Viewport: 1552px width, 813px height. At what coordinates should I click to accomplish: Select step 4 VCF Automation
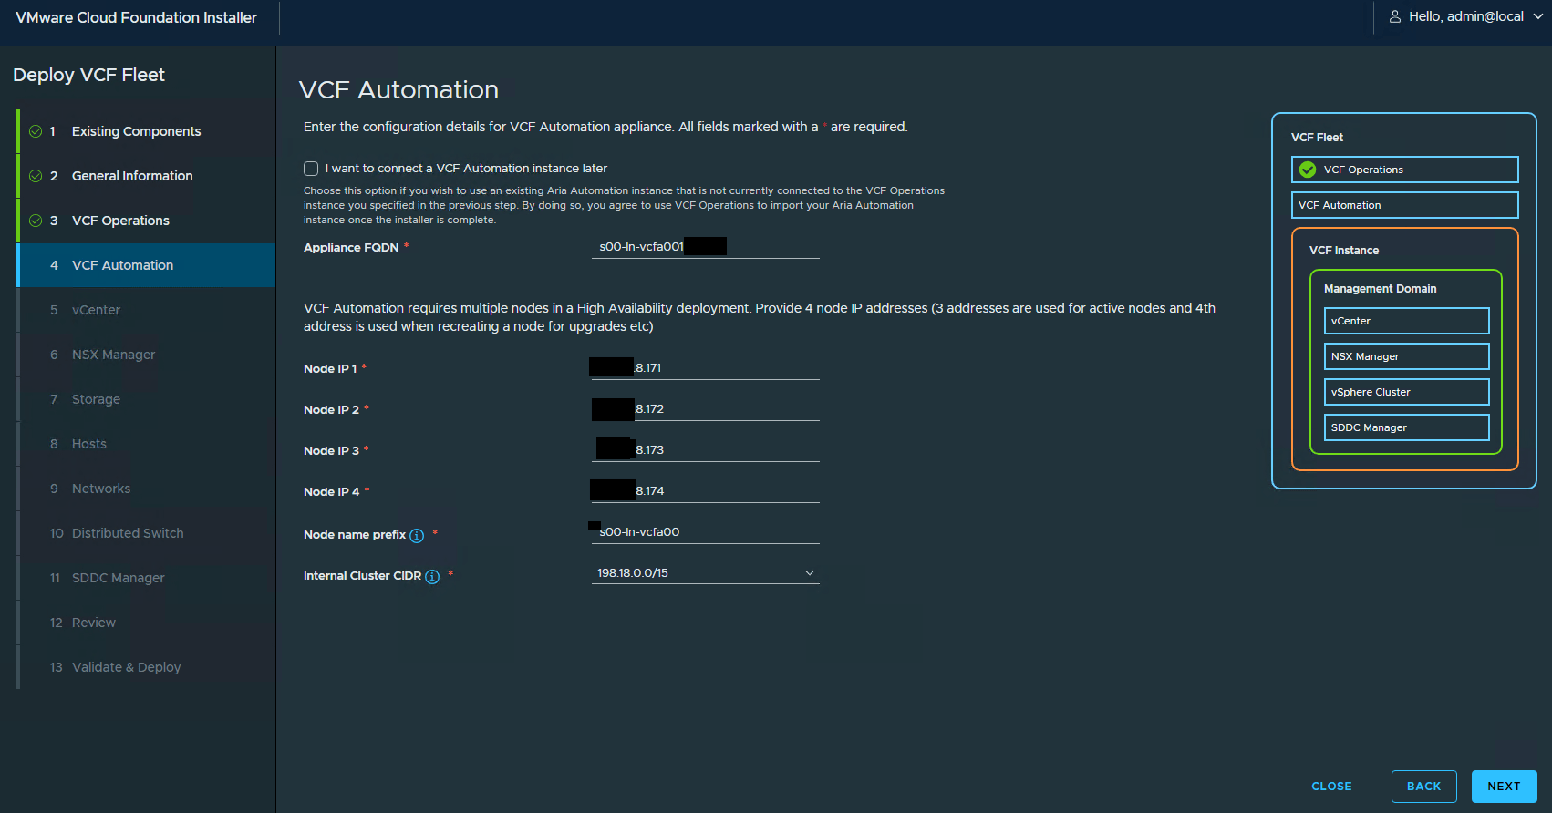[146, 265]
